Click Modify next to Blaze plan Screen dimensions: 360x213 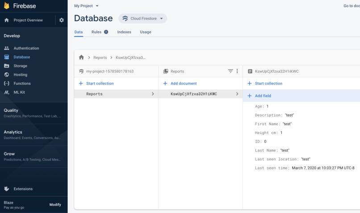coord(55,205)
